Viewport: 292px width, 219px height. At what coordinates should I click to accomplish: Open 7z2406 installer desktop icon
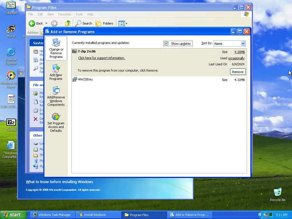11,125
